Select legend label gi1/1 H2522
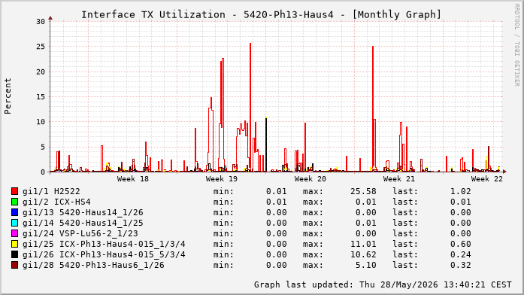This screenshot has width=524, height=295. coord(51,191)
